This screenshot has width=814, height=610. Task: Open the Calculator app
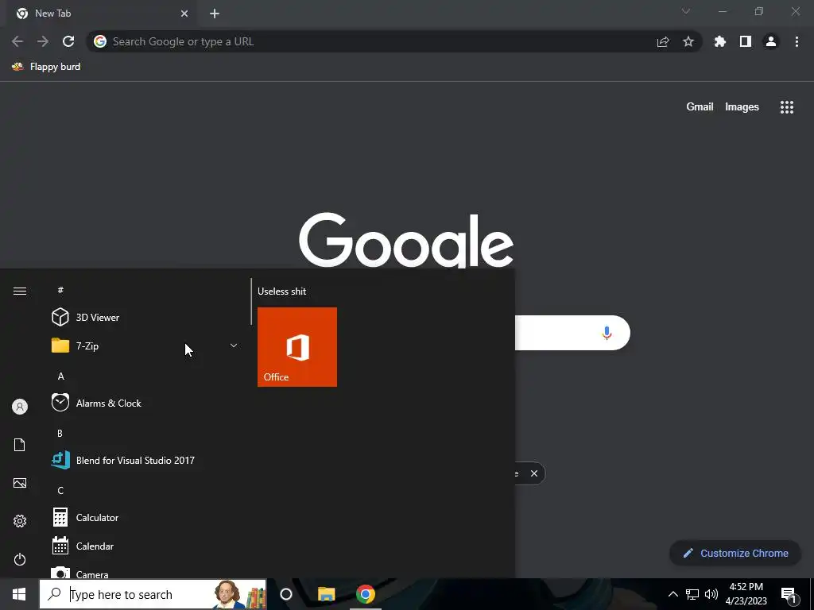click(147, 518)
